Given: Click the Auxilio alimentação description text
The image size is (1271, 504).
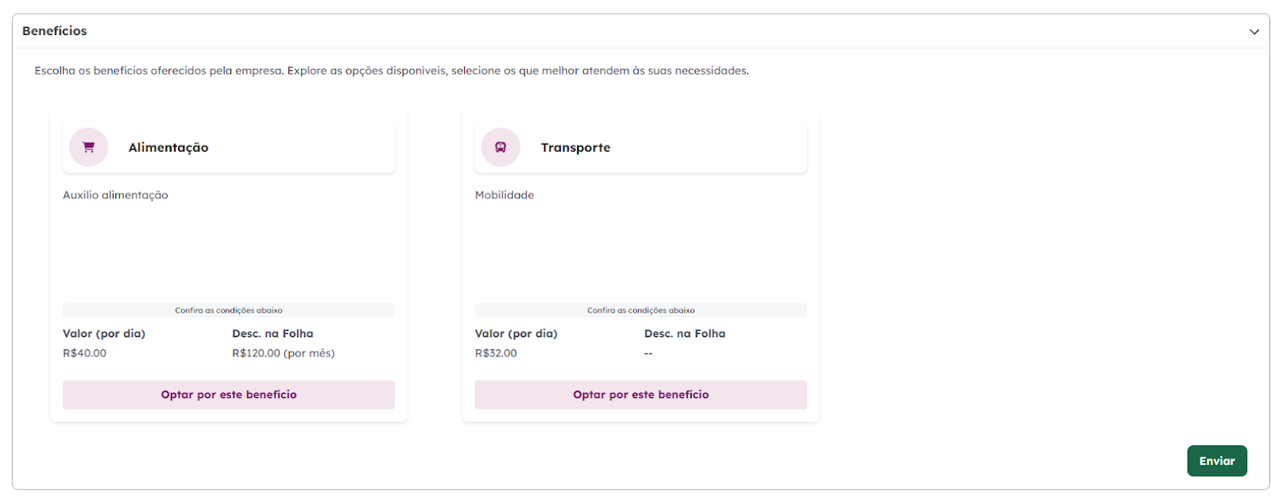Looking at the screenshot, I should [115, 195].
